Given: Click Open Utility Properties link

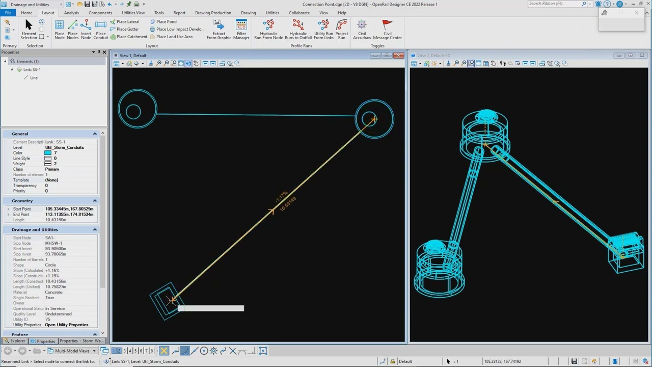Looking at the screenshot, I should tap(66, 325).
